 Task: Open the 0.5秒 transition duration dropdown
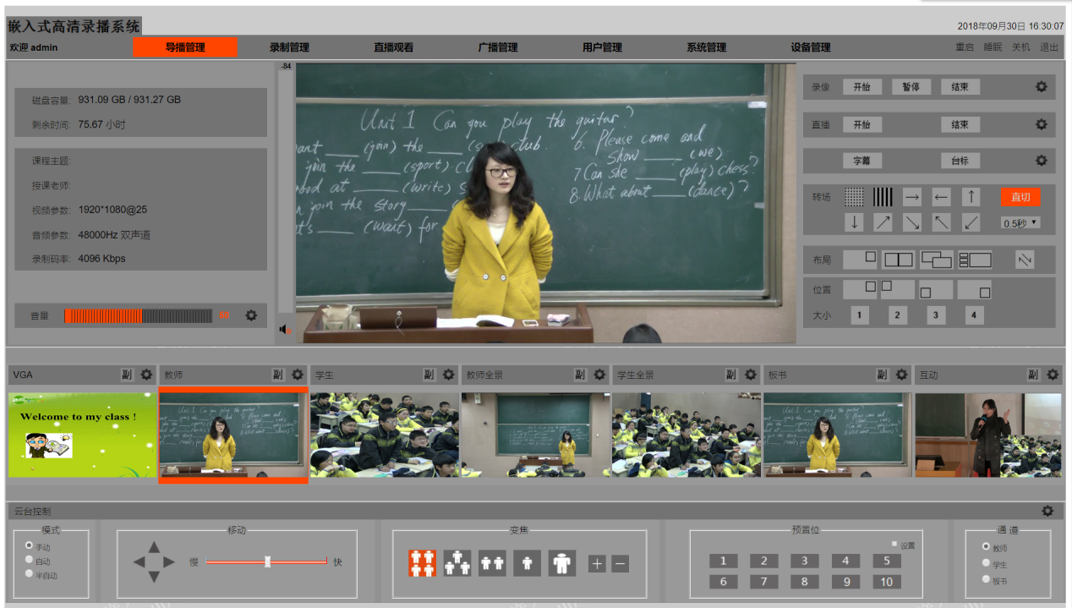[1020, 223]
